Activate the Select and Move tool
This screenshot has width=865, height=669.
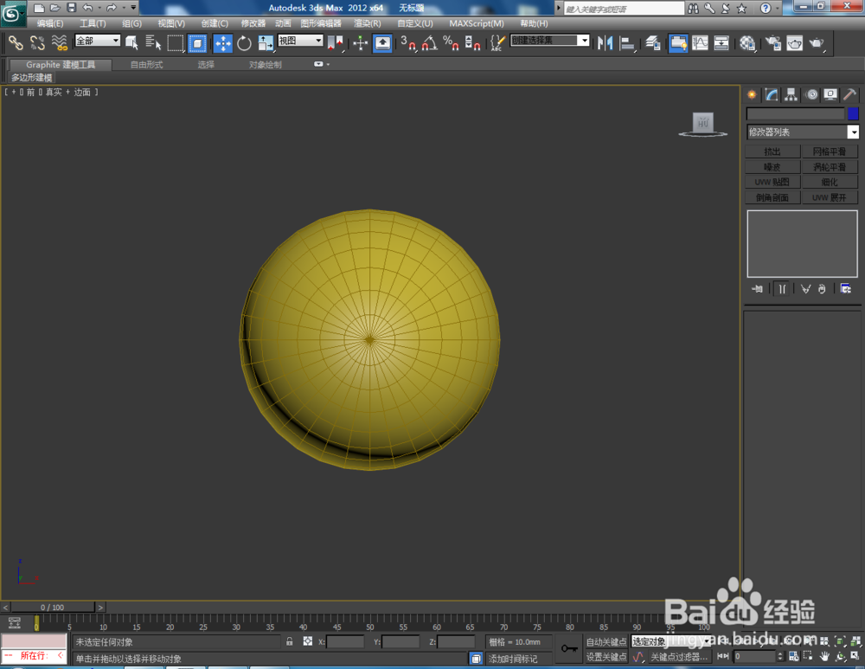[223, 42]
